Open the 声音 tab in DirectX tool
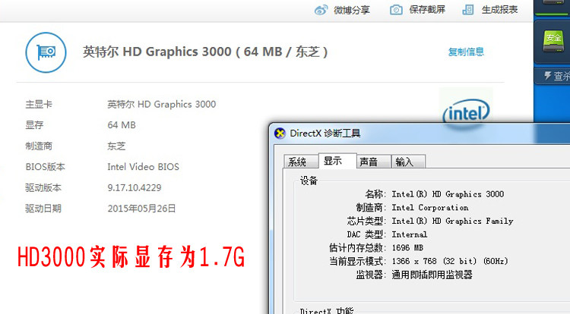The height and width of the screenshot is (314, 570). point(372,162)
